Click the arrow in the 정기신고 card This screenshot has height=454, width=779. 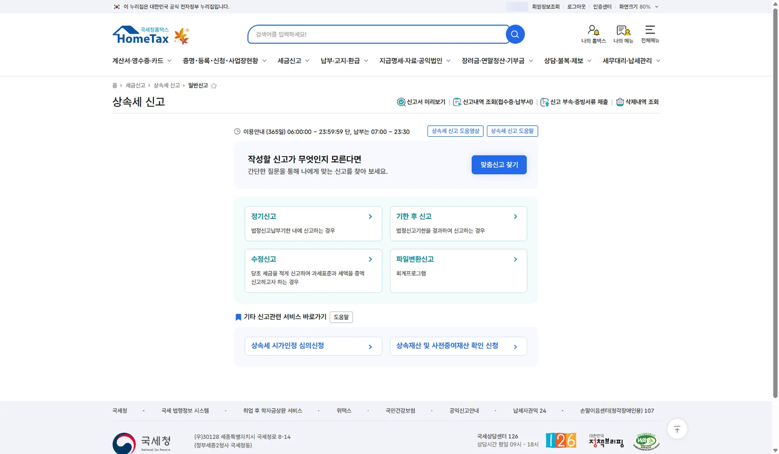pos(371,217)
